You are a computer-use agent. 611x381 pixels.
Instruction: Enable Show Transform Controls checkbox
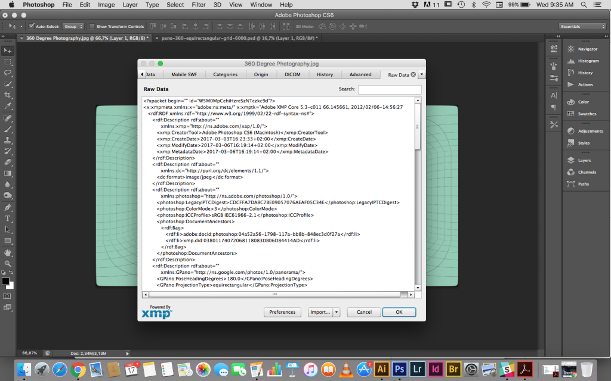(92, 26)
